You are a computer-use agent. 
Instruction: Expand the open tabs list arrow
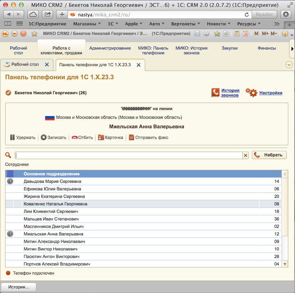(289, 64)
